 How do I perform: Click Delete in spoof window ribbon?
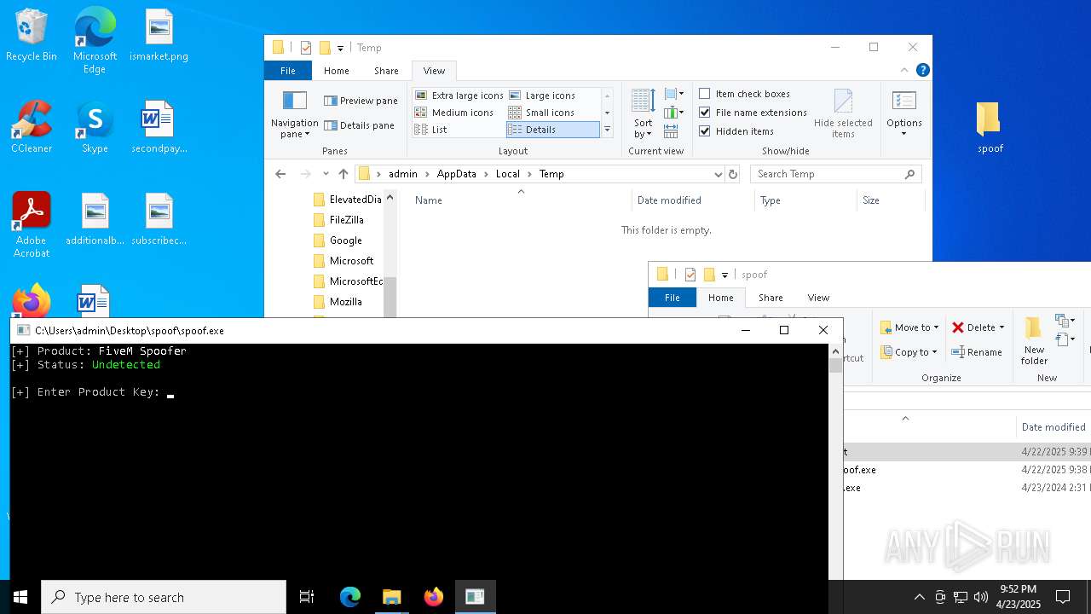coord(978,327)
